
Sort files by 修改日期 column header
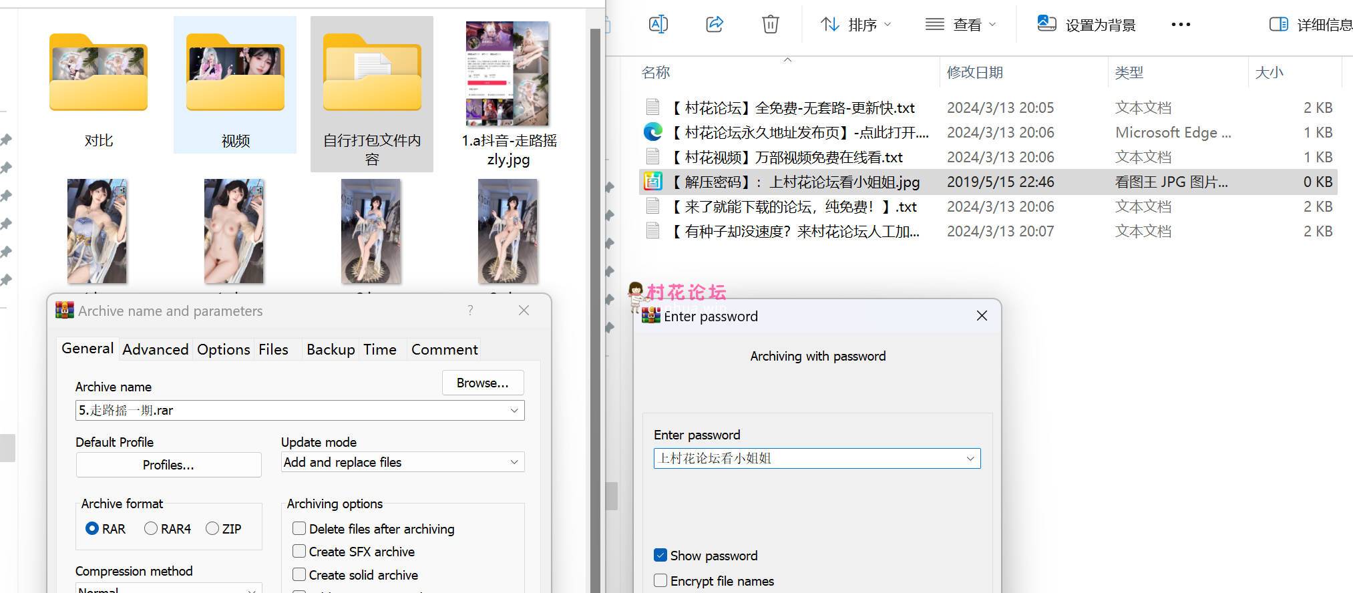(x=975, y=72)
